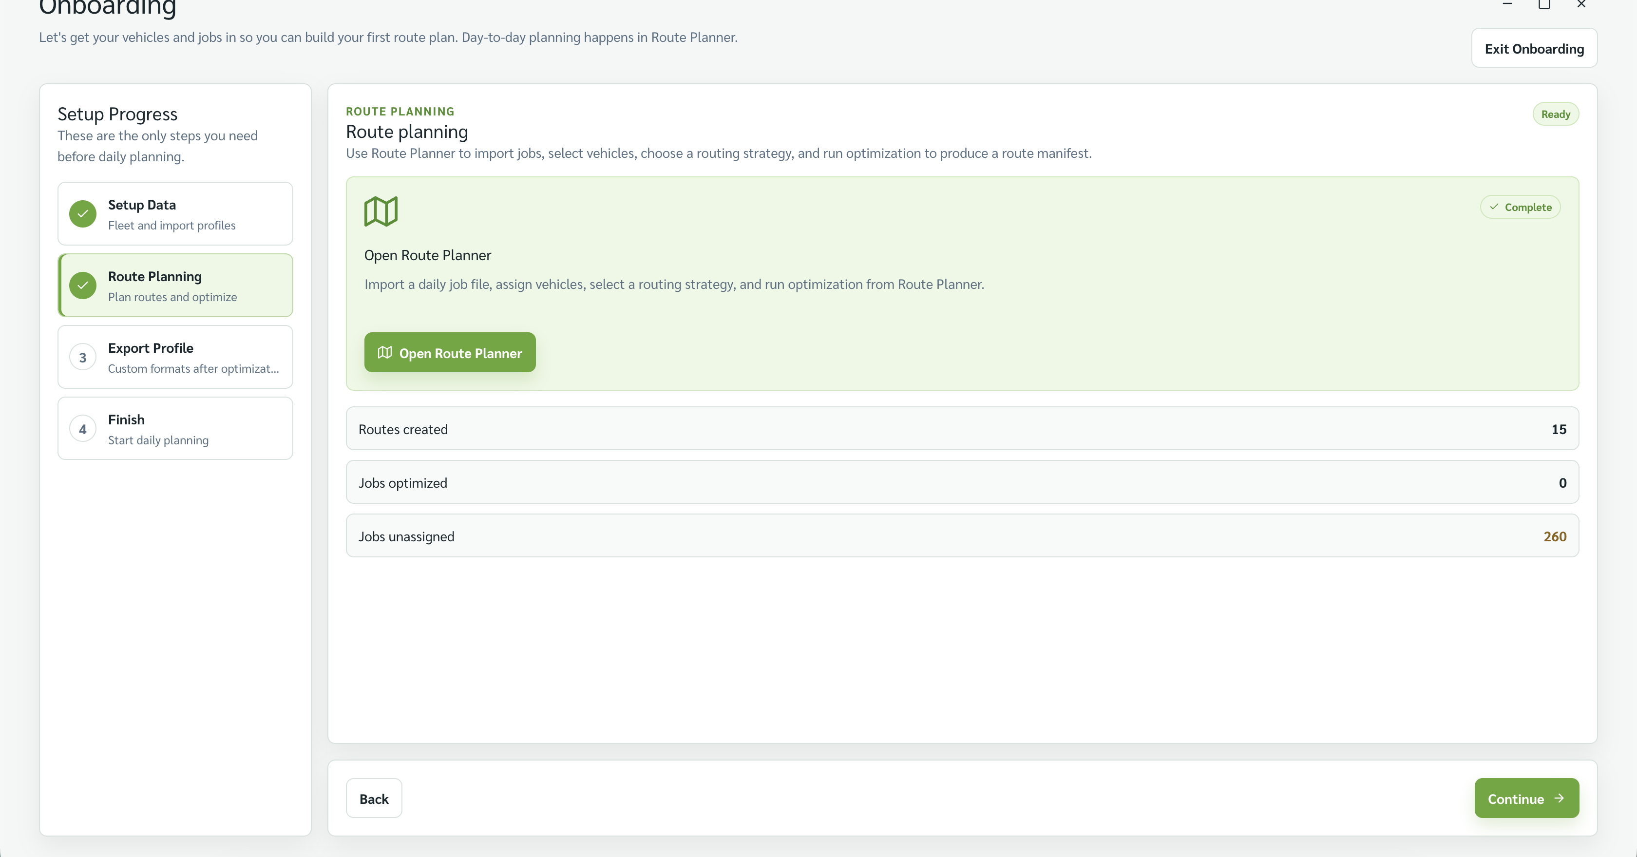Click the step 4 number circle

pos(83,429)
